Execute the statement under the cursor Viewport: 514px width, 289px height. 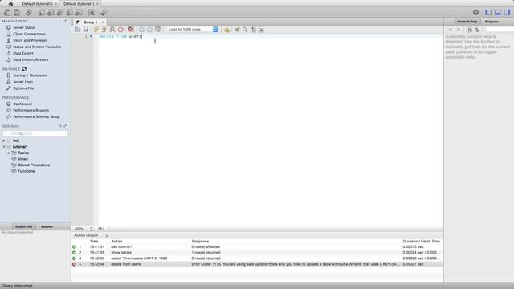point(104,30)
